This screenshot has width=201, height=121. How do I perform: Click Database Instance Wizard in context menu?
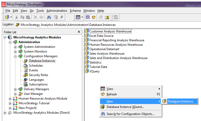click(125, 107)
